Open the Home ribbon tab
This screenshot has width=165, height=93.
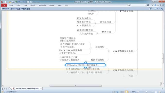coord(11,5)
